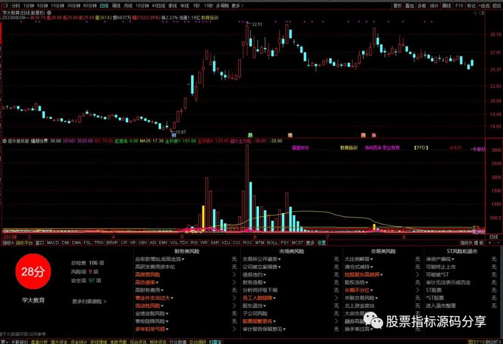The width and height of the screenshot is (503, 344).
Task: Click the minus button at indicator bar end
Action: pos(498,243)
